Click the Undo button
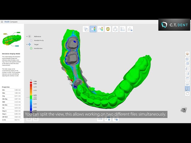 point(29,119)
